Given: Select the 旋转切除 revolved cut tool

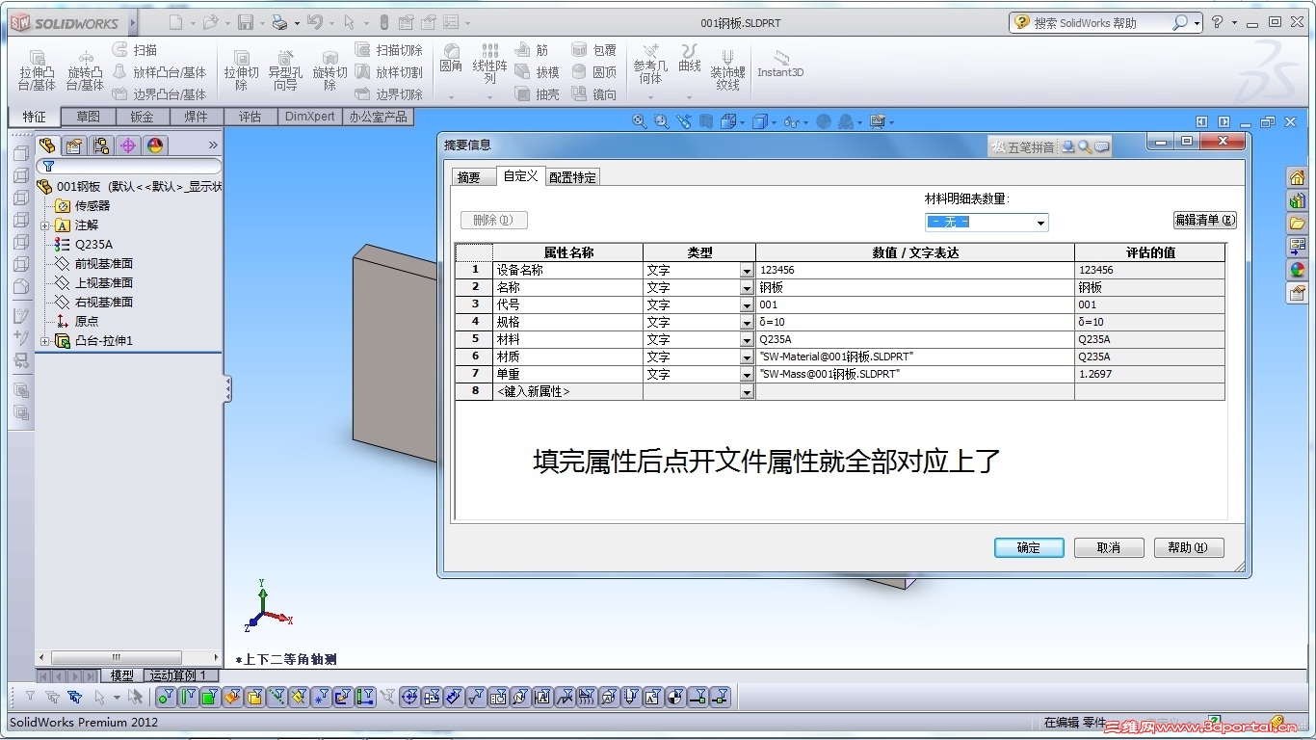Looking at the screenshot, I should (x=329, y=70).
